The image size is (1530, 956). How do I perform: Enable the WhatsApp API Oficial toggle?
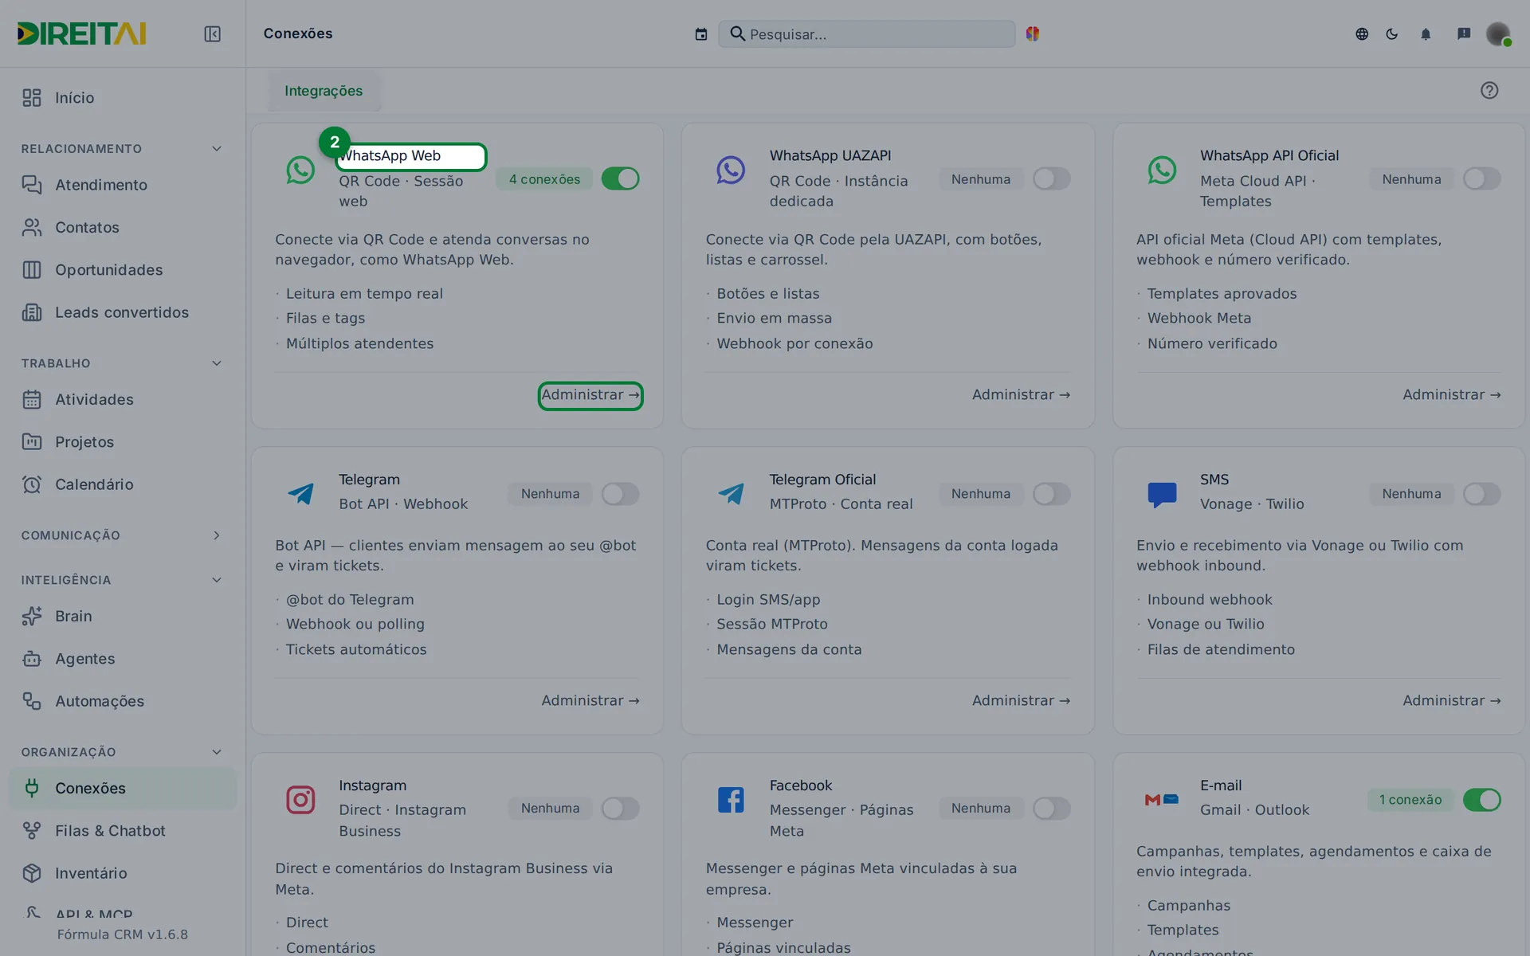(x=1481, y=178)
